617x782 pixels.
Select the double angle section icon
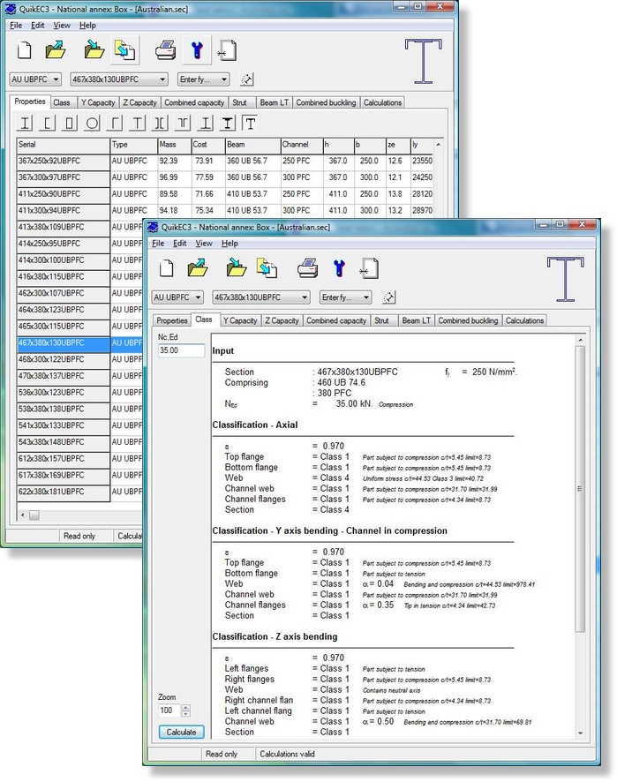183,124
